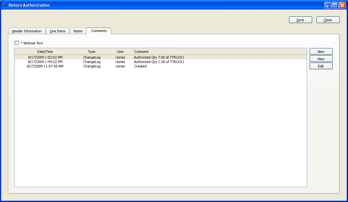Edit the selected comment
This screenshot has height=202, width=348.
(321, 66)
